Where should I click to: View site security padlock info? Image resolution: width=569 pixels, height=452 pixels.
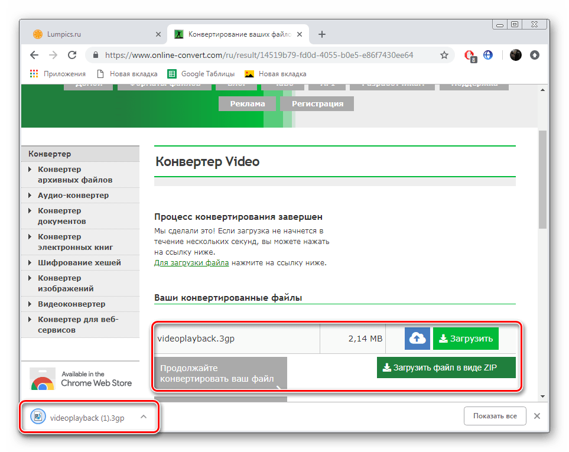click(x=96, y=55)
